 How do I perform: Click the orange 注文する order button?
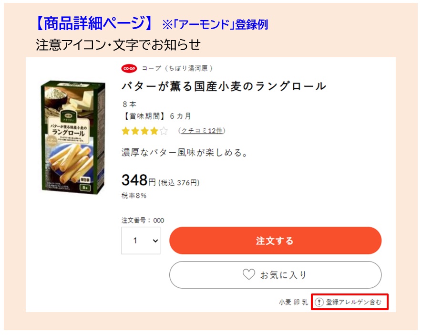[275, 241]
